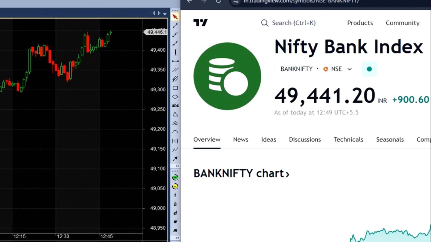Switch to the News tab
Image resolution: width=431 pixels, height=242 pixels.
(241, 140)
